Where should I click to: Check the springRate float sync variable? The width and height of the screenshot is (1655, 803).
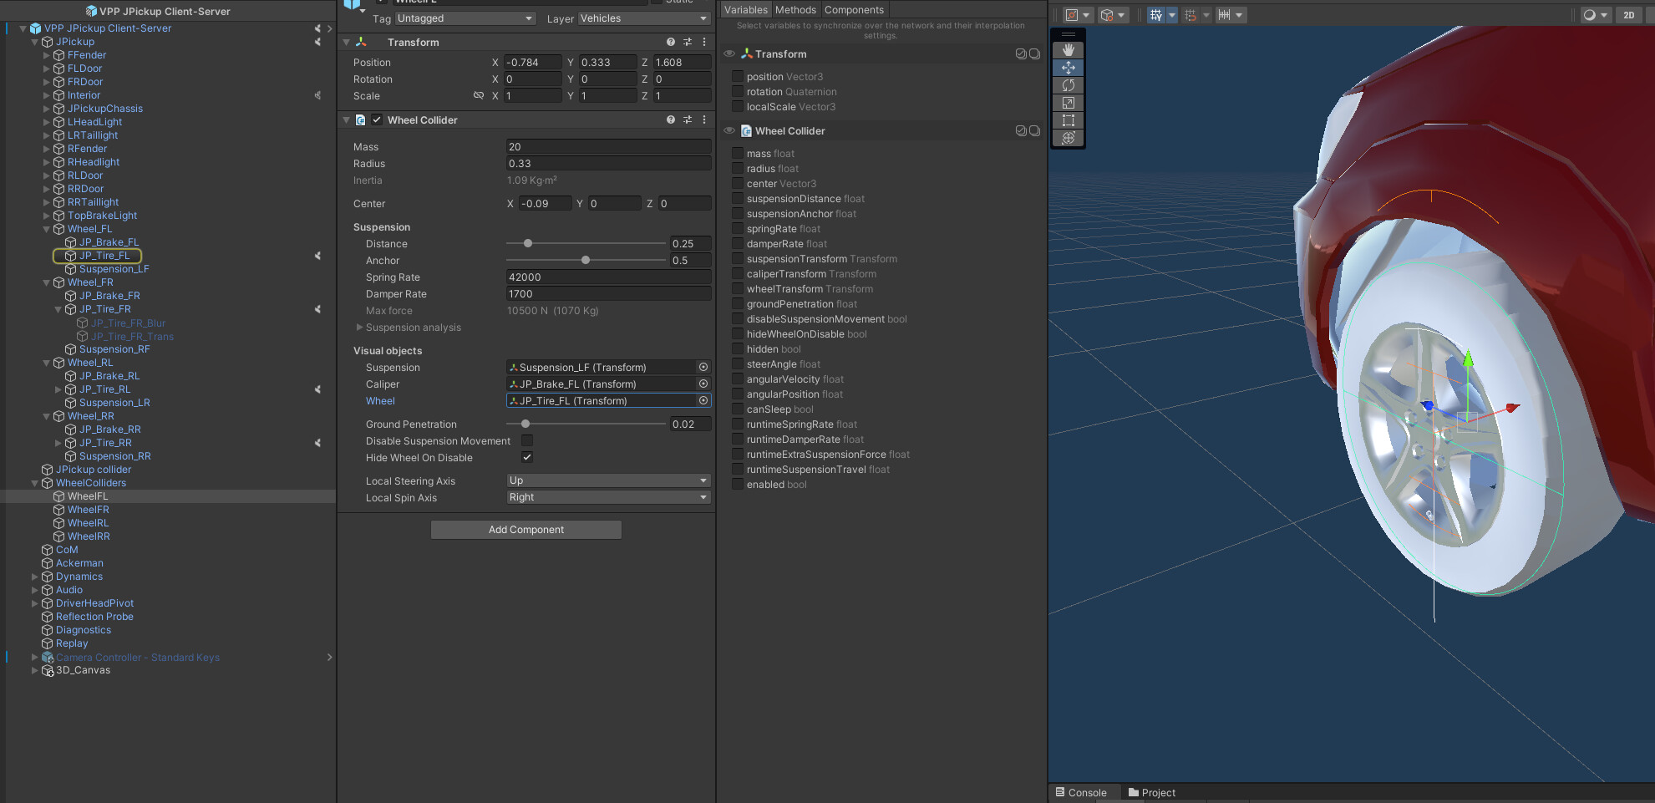pos(738,229)
